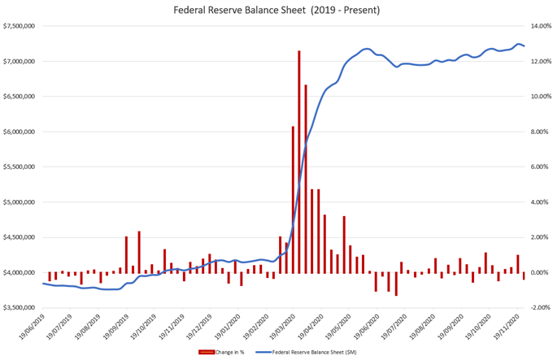553x360 pixels.
Task: Click the 19/04/2020 date label
Action: (311, 327)
